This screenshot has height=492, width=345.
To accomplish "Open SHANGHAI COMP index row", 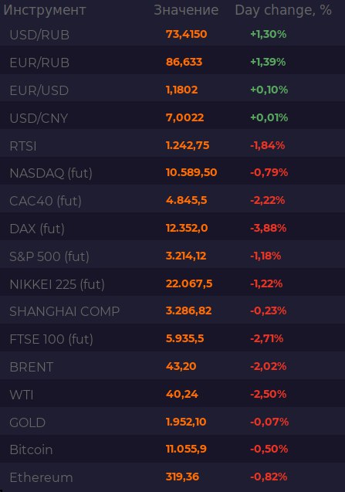I will pyautogui.click(x=173, y=311).
